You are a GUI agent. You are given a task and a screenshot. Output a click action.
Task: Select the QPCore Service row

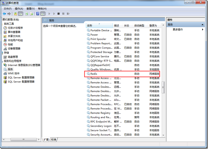click(124, 56)
